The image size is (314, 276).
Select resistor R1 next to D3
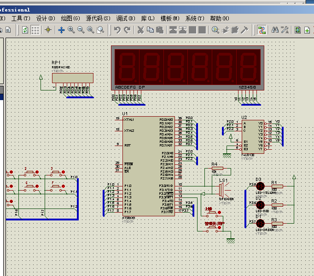click(x=277, y=186)
